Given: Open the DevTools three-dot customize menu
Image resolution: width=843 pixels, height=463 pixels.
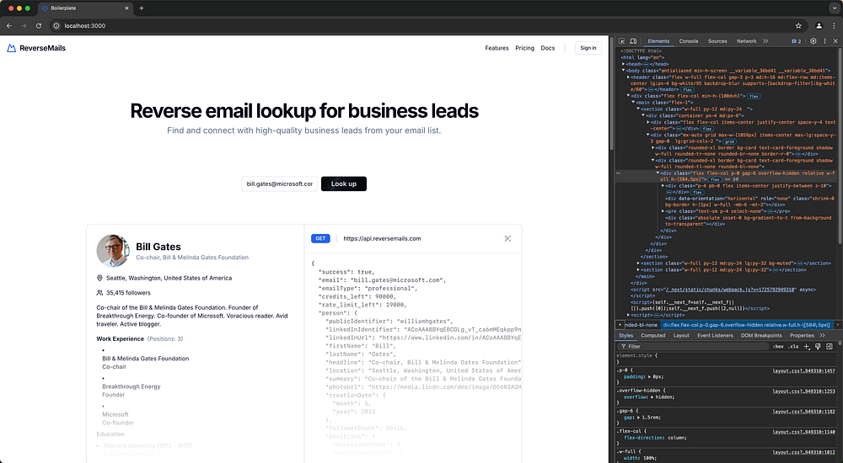Looking at the screenshot, I should [824, 40].
